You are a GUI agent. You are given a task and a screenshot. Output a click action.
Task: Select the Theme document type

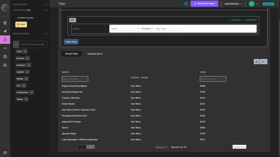pos(20,99)
